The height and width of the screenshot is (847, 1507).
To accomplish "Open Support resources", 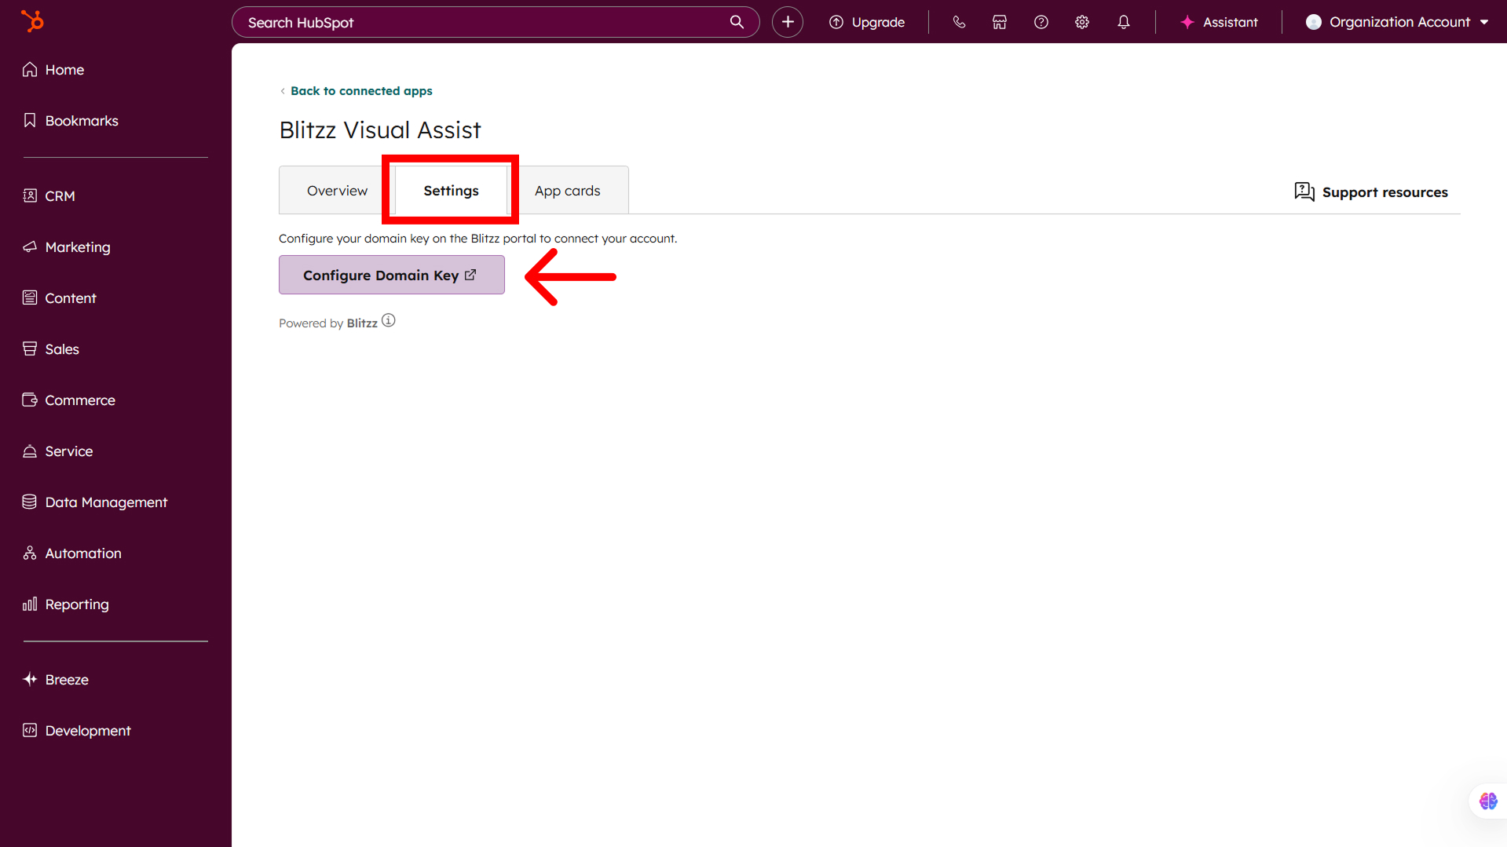I will (1370, 192).
